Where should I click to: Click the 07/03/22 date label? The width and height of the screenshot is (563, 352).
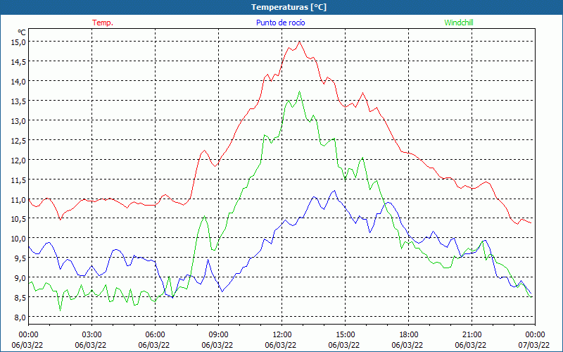tap(534, 345)
